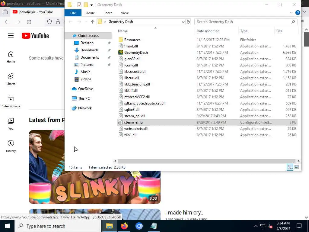
Task: Select the sdkencryptedappticket.dll file
Action: (145, 103)
